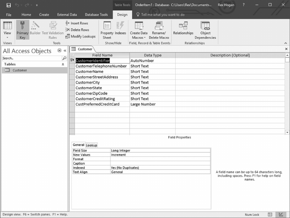The image size is (290, 218).
Task: Collapse the ribbon with the up chevron
Action: click(x=286, y=43)
